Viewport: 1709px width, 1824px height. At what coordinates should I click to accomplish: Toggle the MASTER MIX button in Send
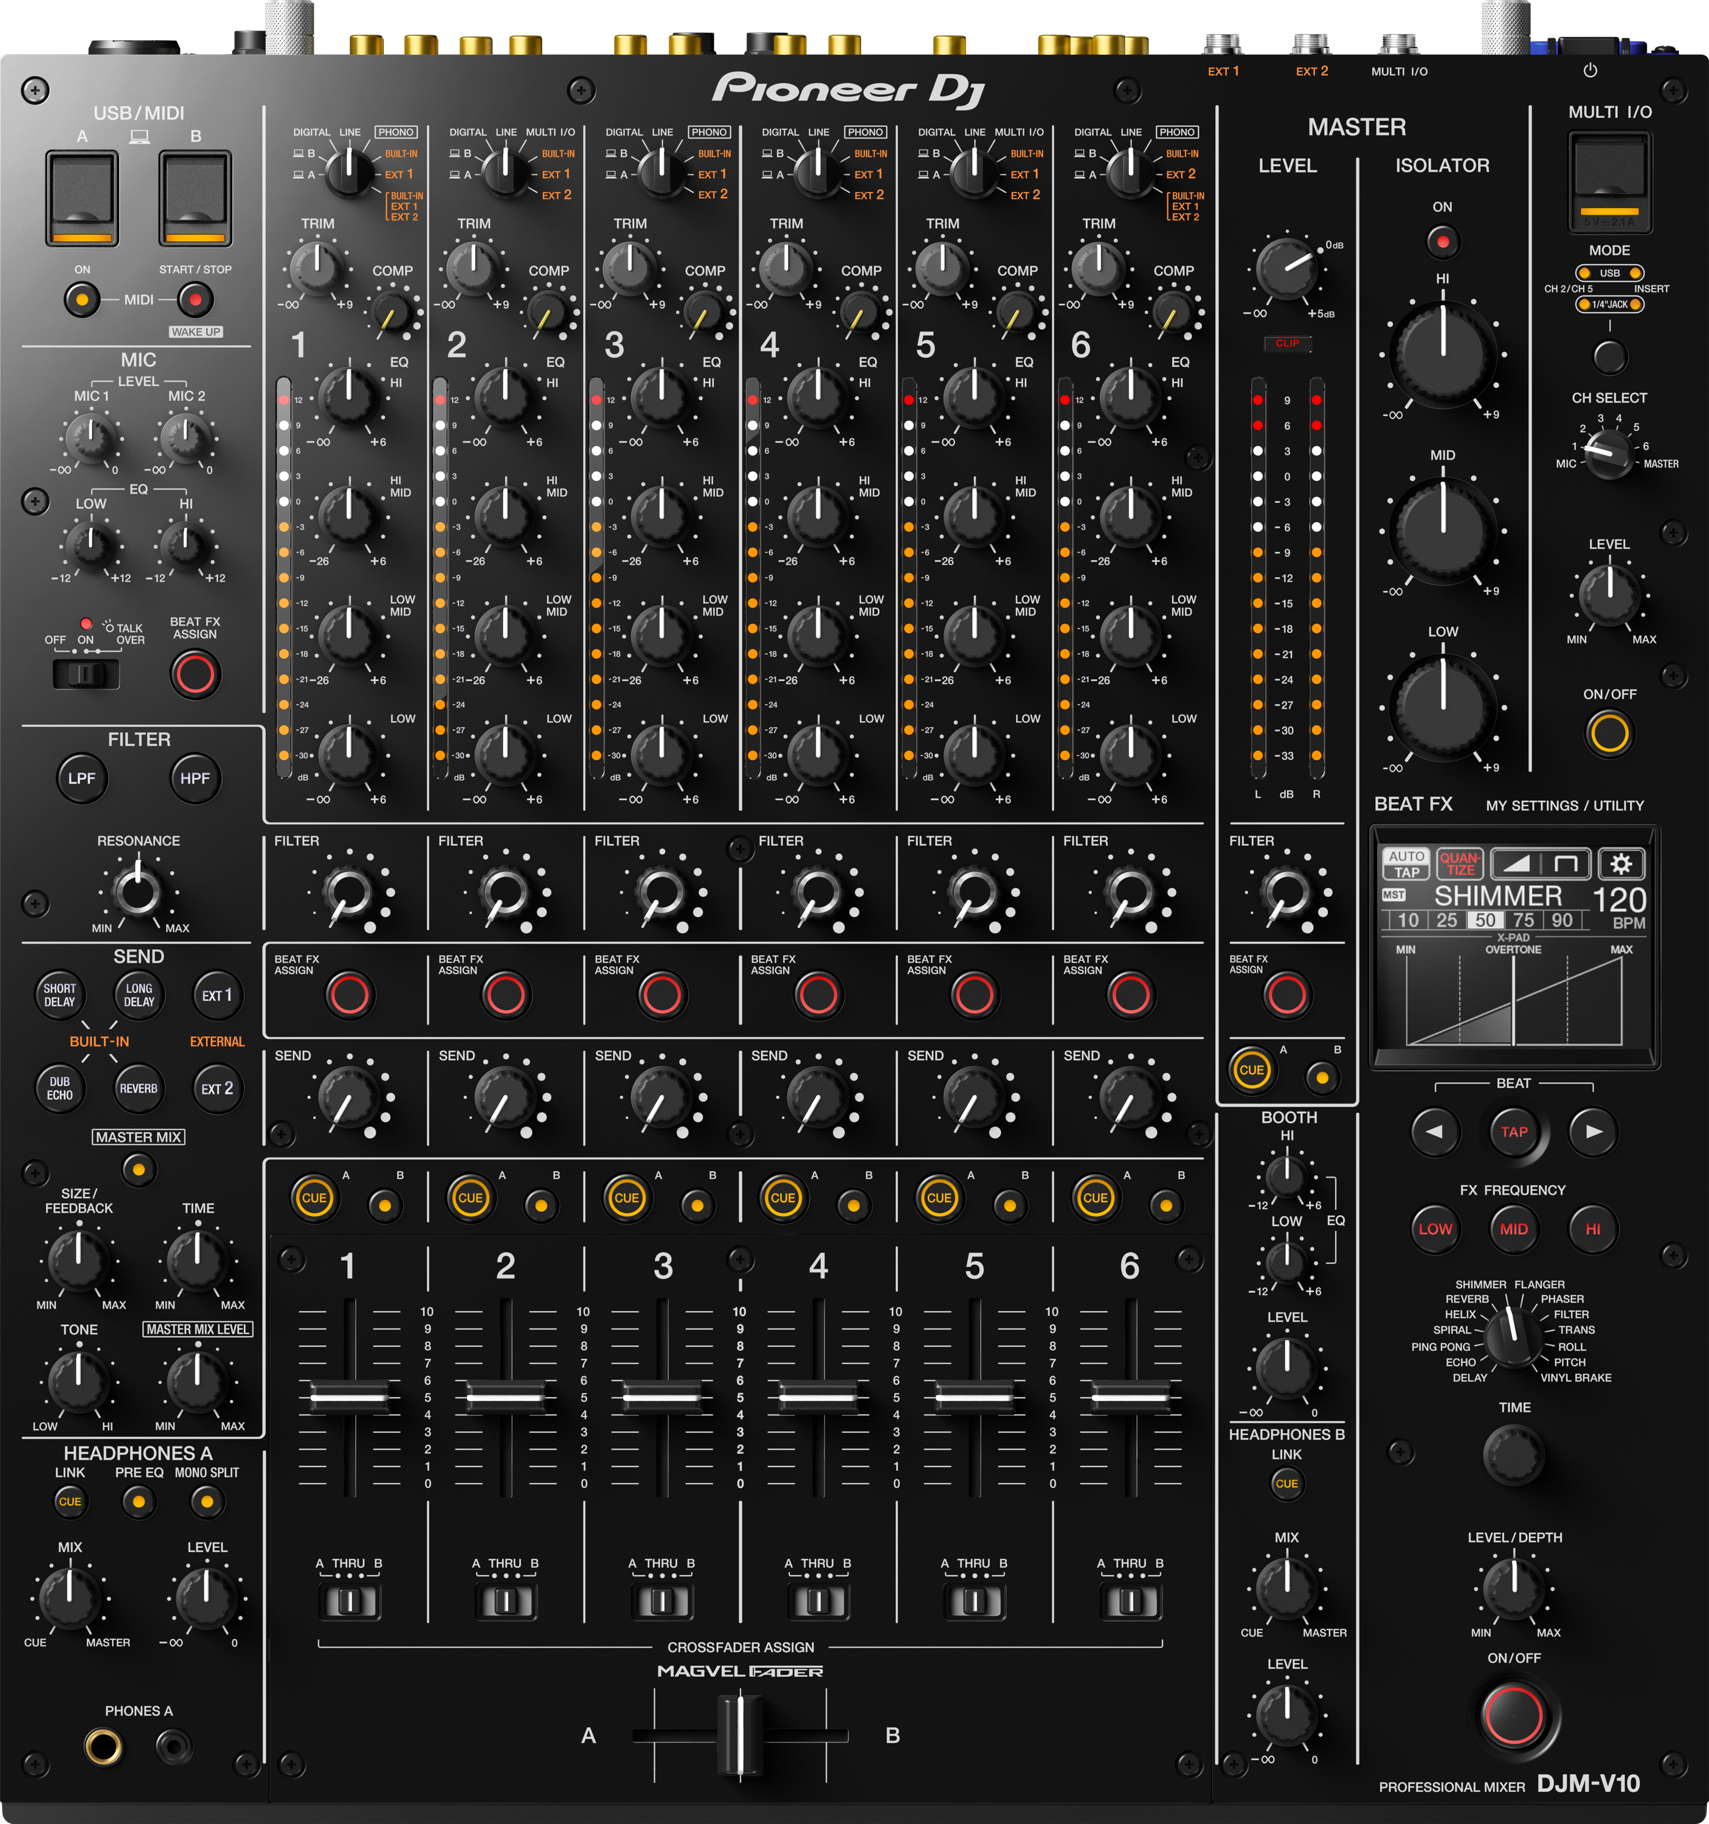(x=139, y=1169)
